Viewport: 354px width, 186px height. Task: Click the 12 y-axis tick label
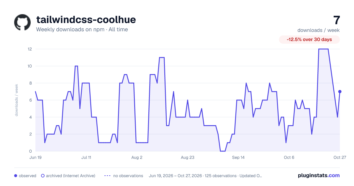tap(29, 49)
